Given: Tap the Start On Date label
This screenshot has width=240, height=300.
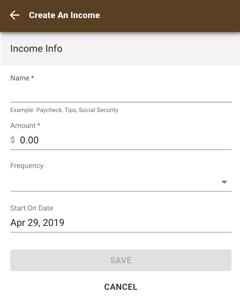Looking at the screenshot, I should pyautogui.click(x=32, y=208).
